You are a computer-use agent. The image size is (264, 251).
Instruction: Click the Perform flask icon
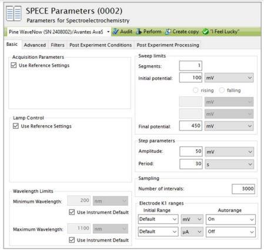139,32
